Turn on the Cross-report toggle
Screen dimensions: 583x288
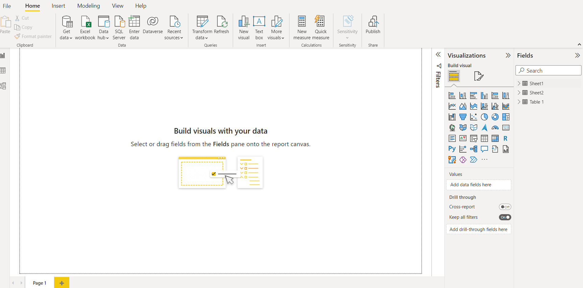coord(505,207)
